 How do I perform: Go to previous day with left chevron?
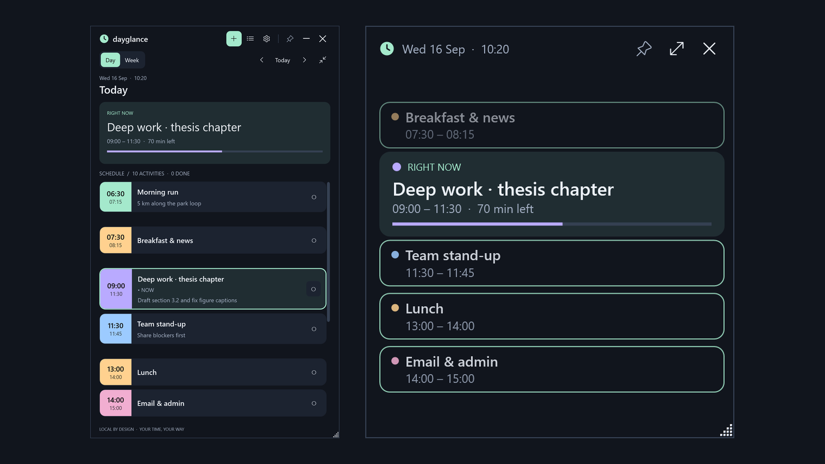(x=261, y=60)
